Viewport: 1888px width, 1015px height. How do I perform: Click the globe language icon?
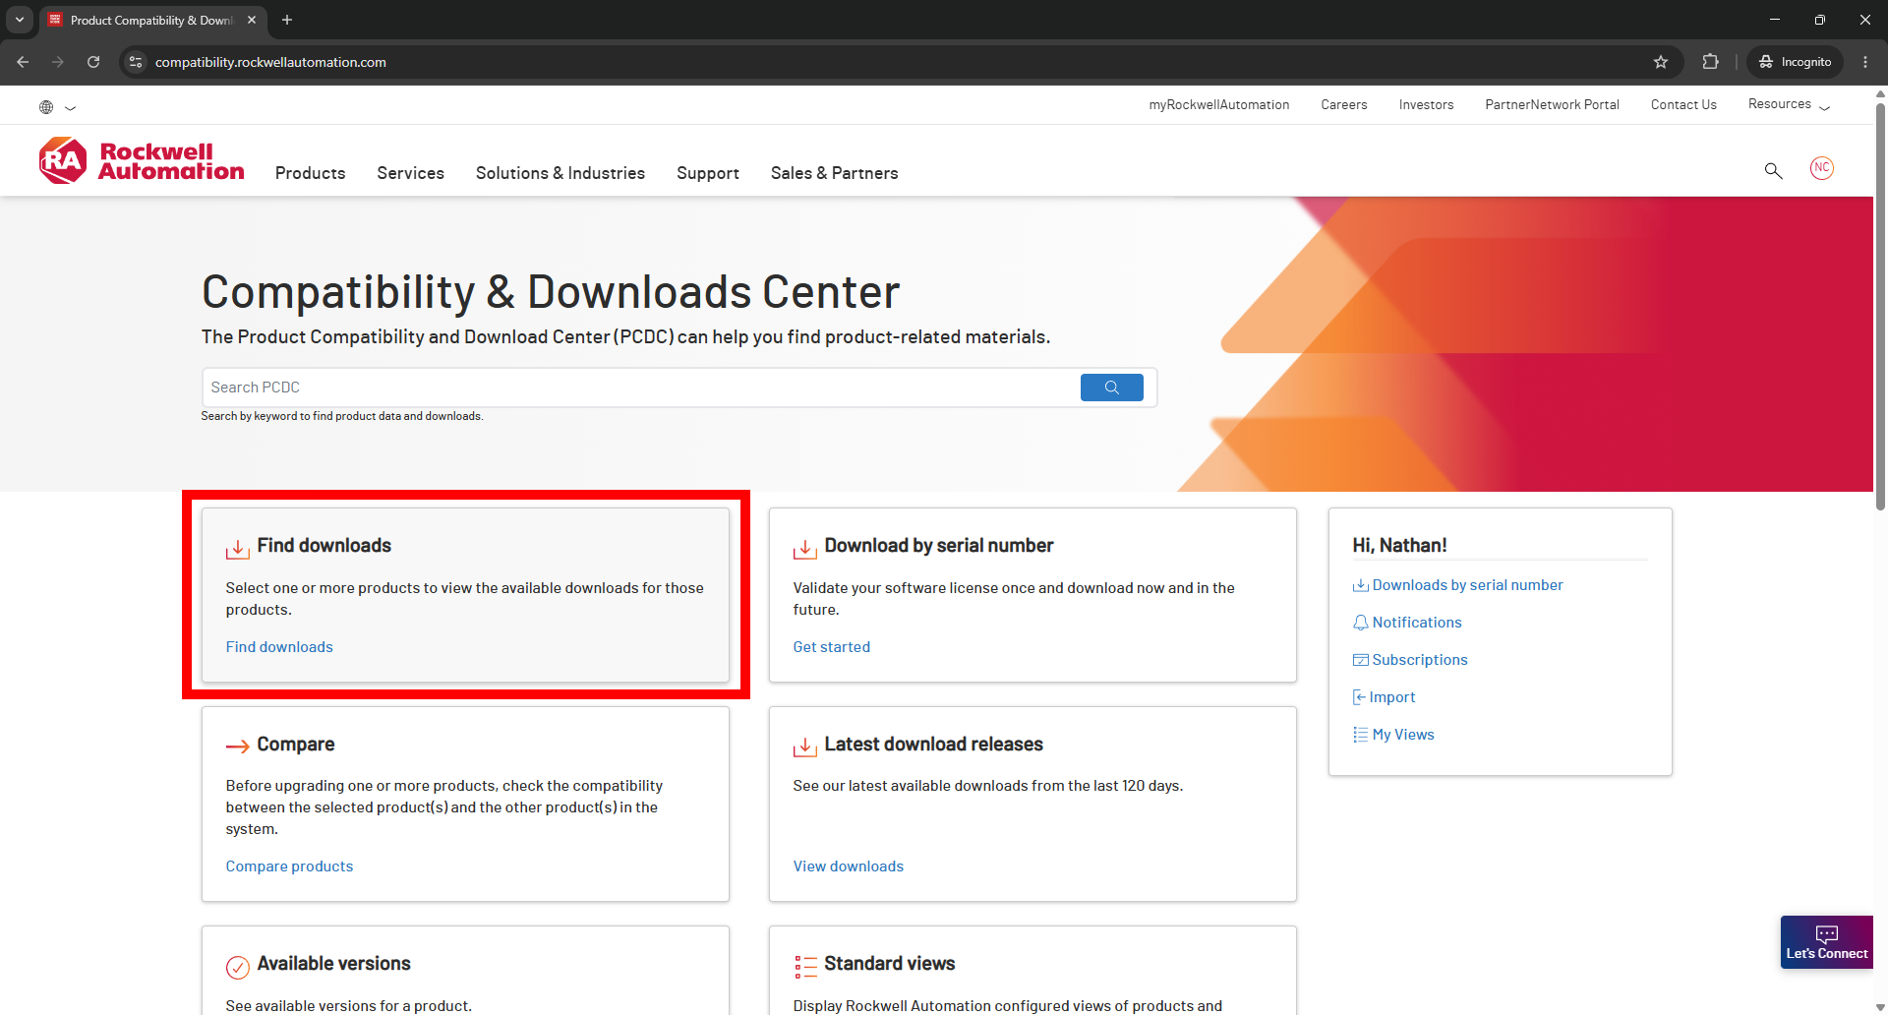(x=46, y=107)
